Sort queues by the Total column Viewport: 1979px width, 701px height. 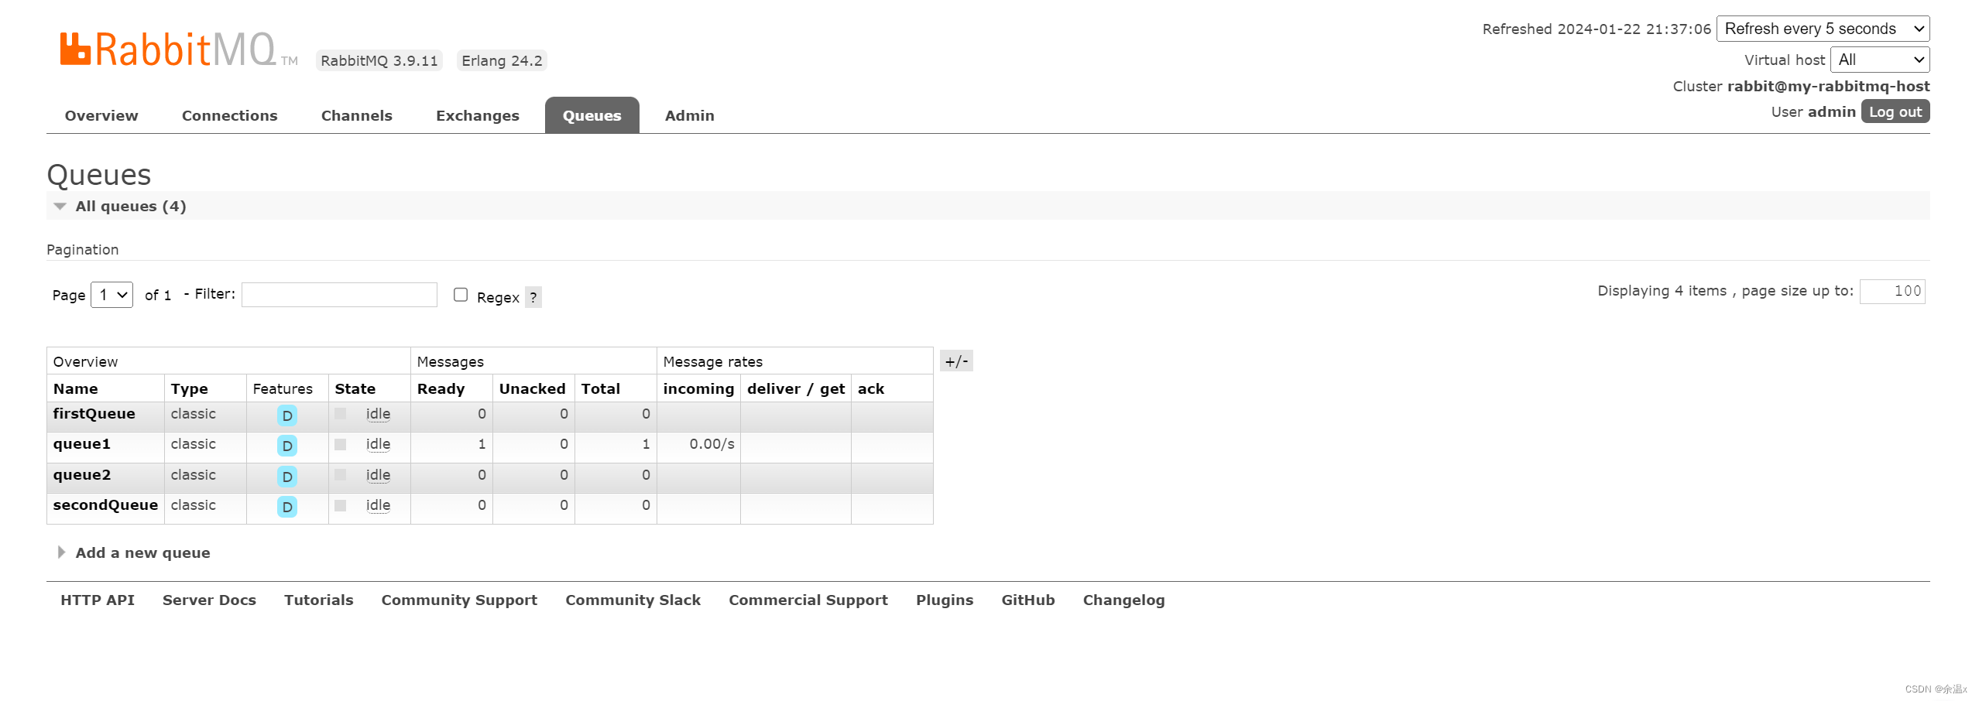point(601,388)
